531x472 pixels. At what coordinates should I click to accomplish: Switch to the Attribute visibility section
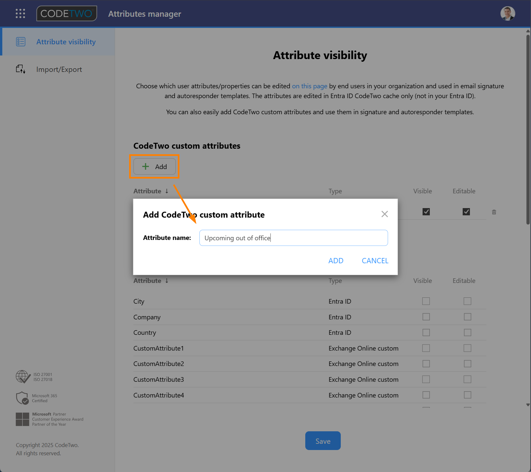pos(66,42)
